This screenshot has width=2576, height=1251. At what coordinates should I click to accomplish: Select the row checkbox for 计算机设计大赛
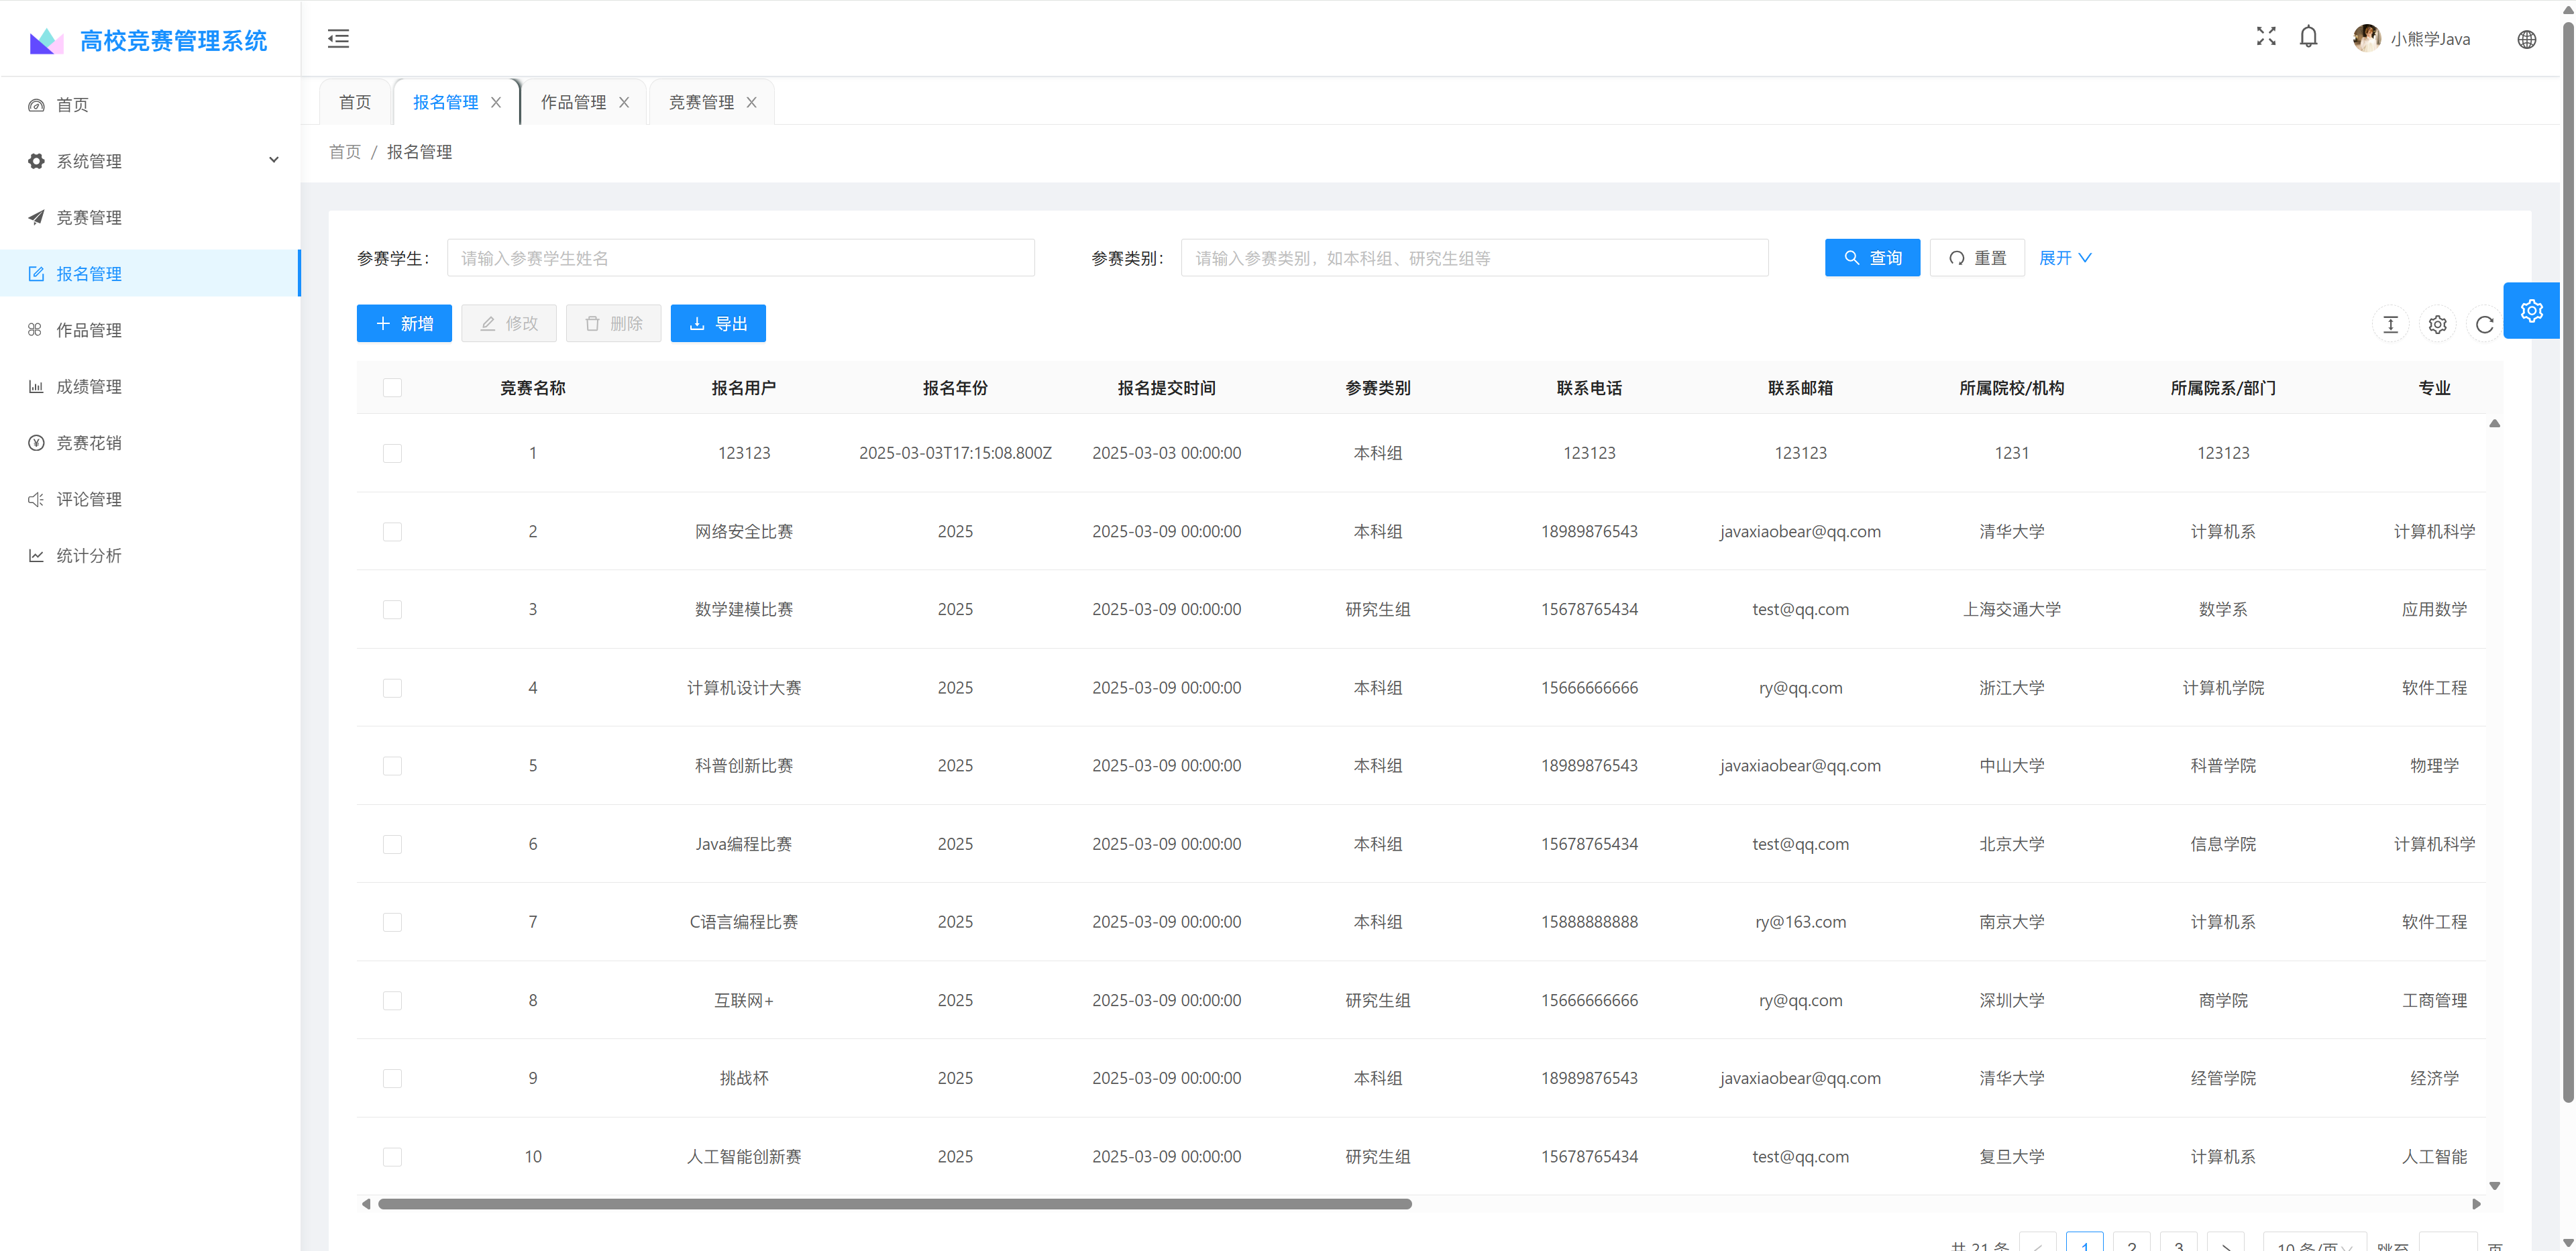click(x=392, y=688)
